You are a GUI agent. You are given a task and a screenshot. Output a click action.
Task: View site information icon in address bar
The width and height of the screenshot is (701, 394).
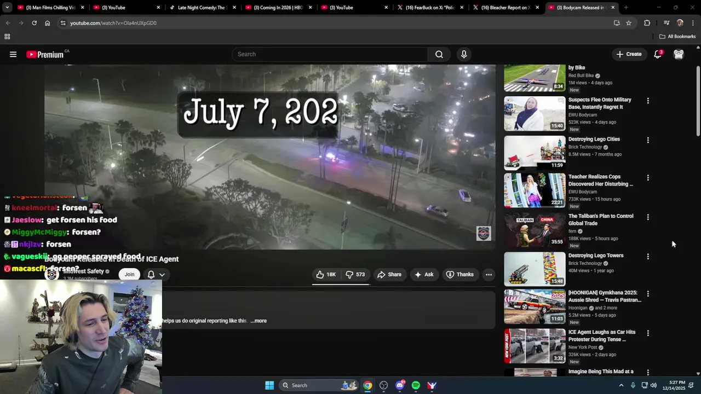pos(63,23)
